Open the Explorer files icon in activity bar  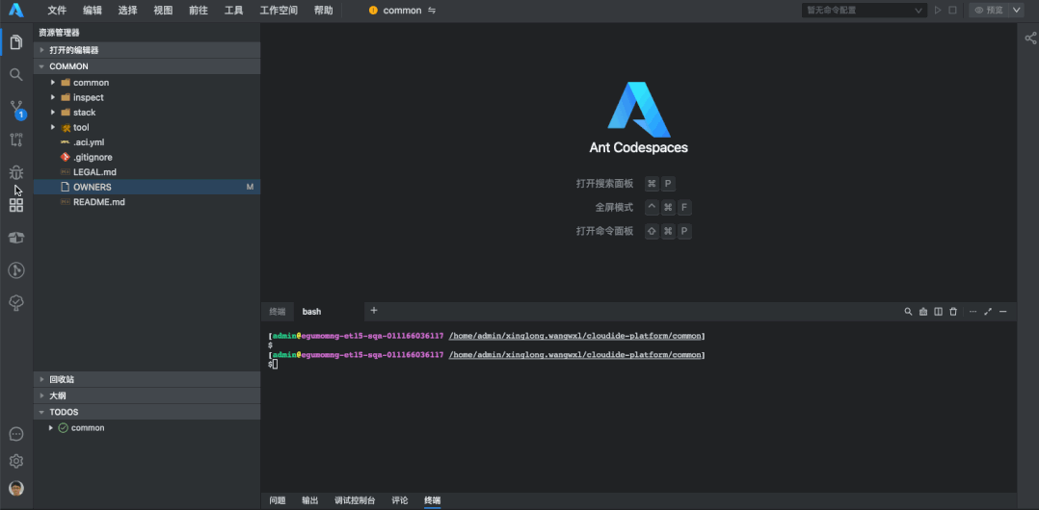point(16,42)
